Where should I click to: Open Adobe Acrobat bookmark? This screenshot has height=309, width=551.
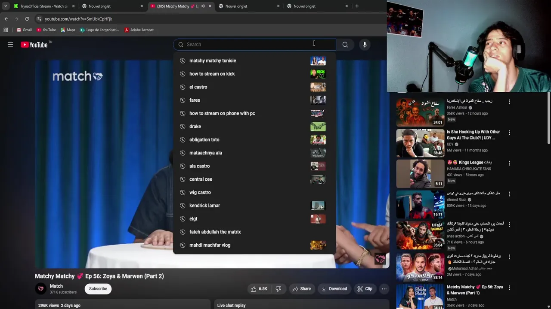[x=139, y=30]
